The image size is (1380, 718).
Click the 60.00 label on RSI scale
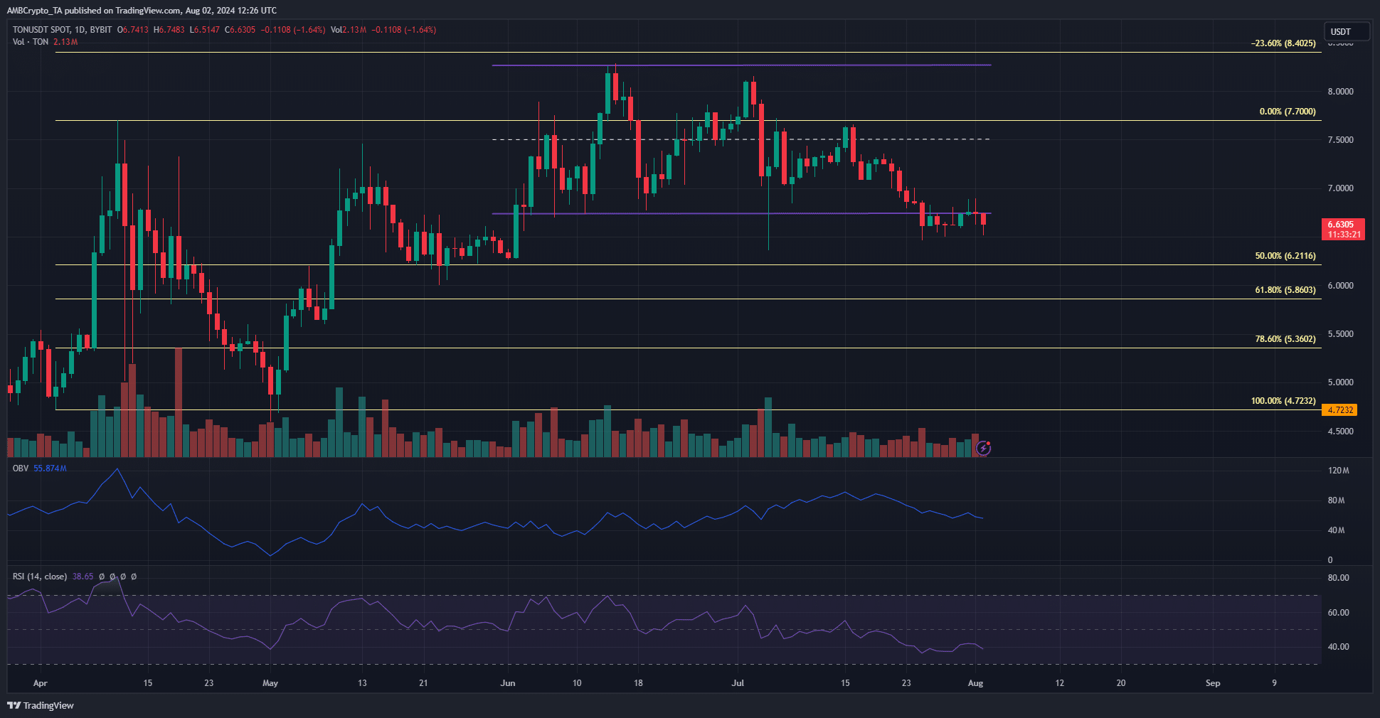click(1339, 613)
